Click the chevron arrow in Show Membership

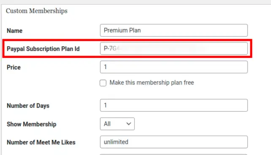[x=129, y=124]
